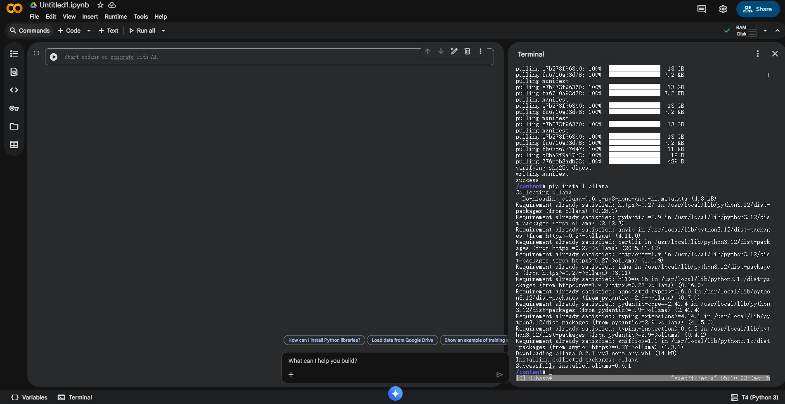
Task: Move the cell down
Action: [441, 51]
